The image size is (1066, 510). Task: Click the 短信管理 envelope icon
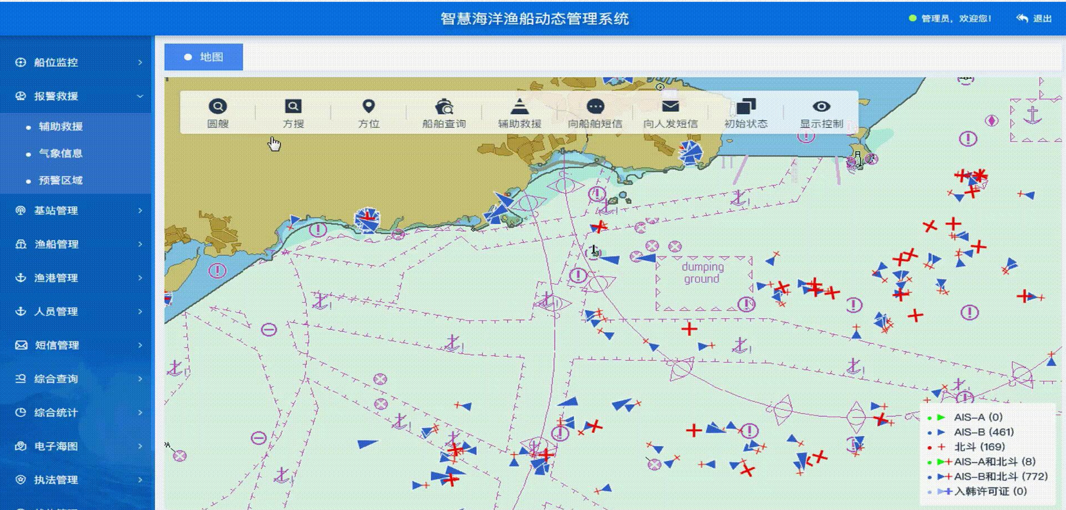pyautogui.click(x=21, y=345)
